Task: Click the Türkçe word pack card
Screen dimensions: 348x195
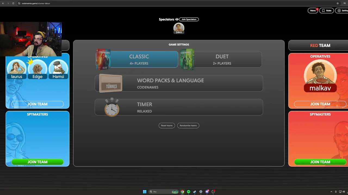Action: [x=111, y=83]
